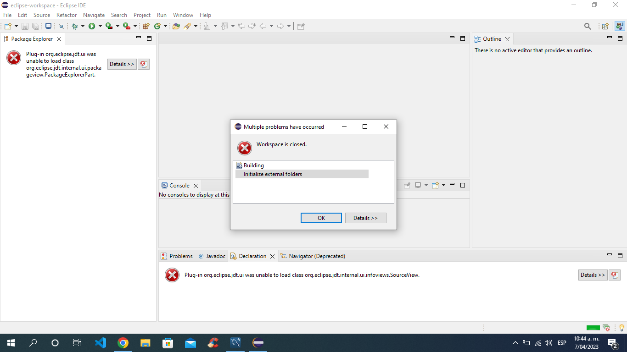Click the Pin Editor toolbar icon
Image resolution: width=627 pixels, height=352 pixels.
pyautogui.click(x=301, y=26)
